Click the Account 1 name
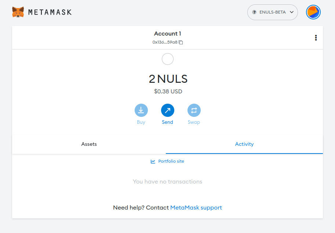The width and height of the screenshot is (335, 233). 167,33
